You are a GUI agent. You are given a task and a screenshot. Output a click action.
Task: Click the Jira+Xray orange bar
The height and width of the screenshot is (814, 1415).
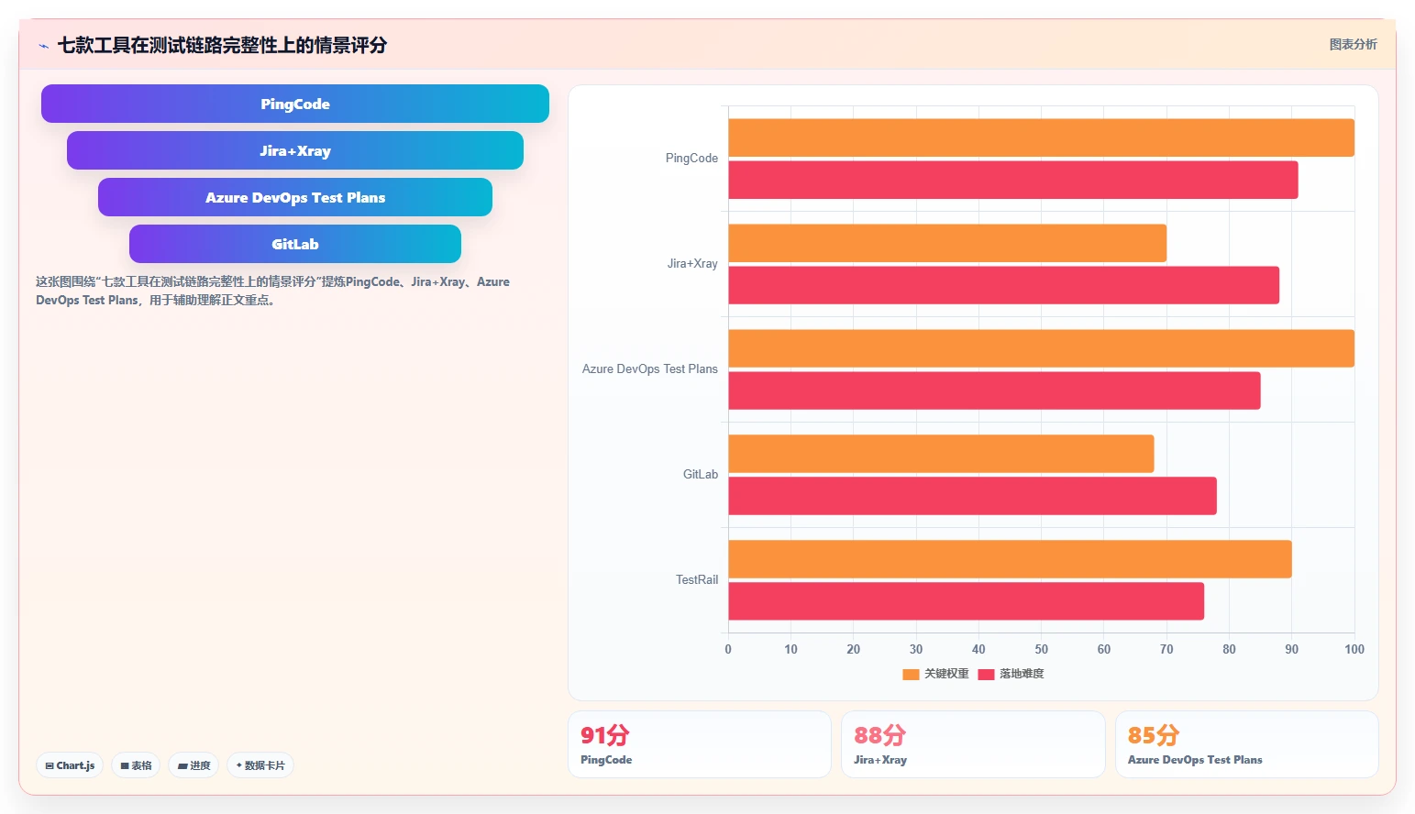point(947,243)
